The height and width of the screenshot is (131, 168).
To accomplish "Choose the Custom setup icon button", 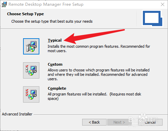I will [x=31, y=70].
